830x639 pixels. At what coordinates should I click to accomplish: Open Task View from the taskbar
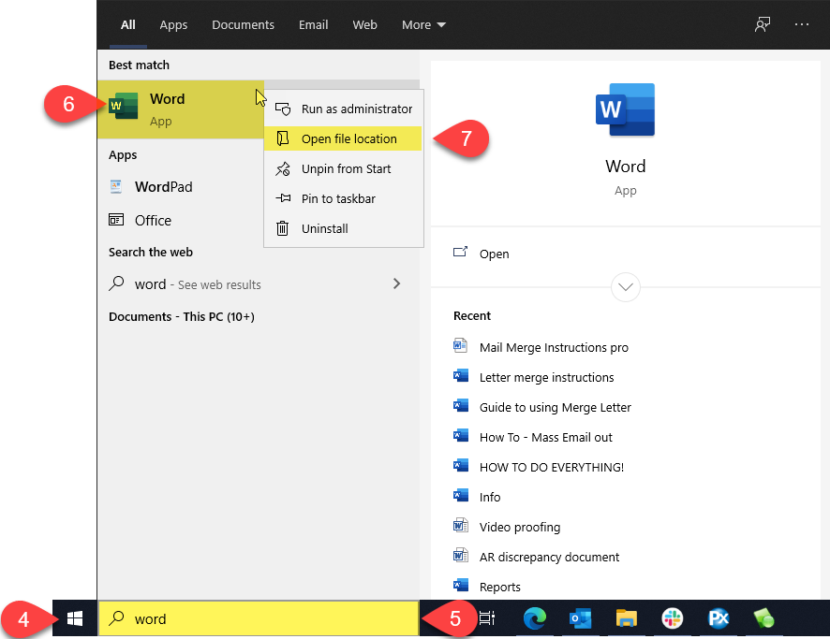486,617
